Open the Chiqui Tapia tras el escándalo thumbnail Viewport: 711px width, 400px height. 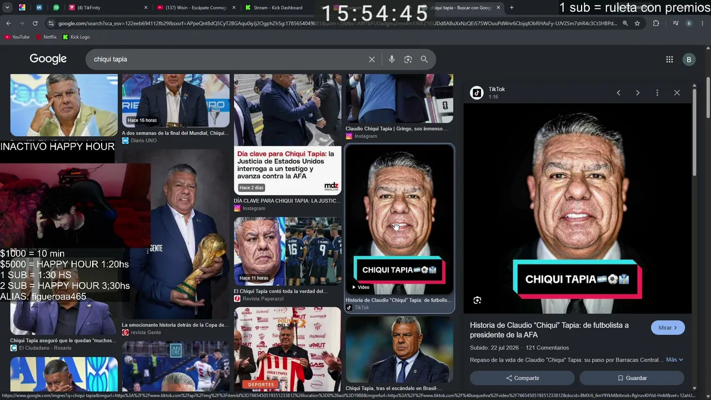pos(399,349)
